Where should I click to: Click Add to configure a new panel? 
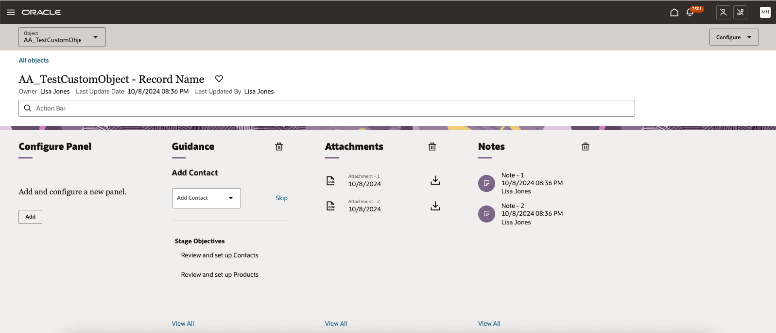pyautogui.click(x=31, y=217)
